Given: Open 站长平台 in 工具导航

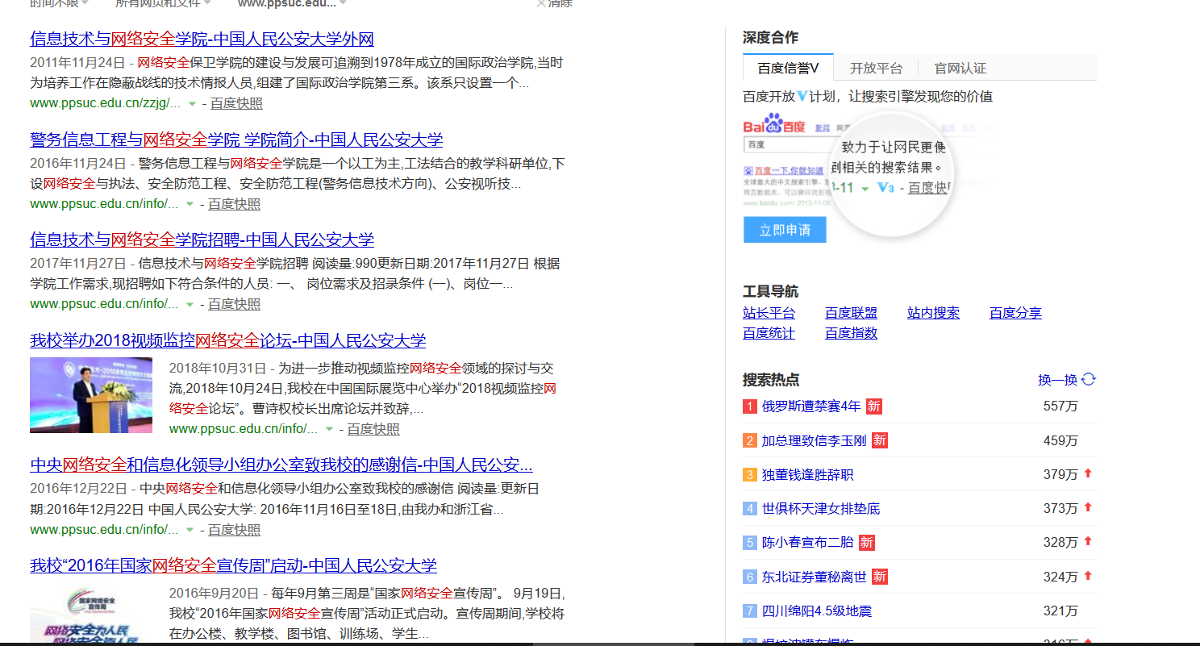Looking at the screenshot, I should (x=769, y=313).
